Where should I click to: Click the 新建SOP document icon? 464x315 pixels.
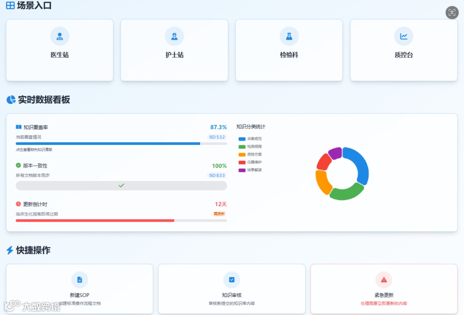79,280
